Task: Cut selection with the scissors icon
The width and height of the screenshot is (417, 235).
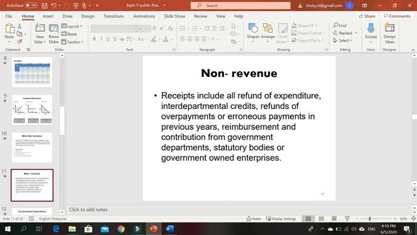Action: [x=20, y=26]
